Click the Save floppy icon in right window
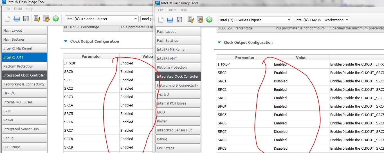 click(x=179, y=20)
